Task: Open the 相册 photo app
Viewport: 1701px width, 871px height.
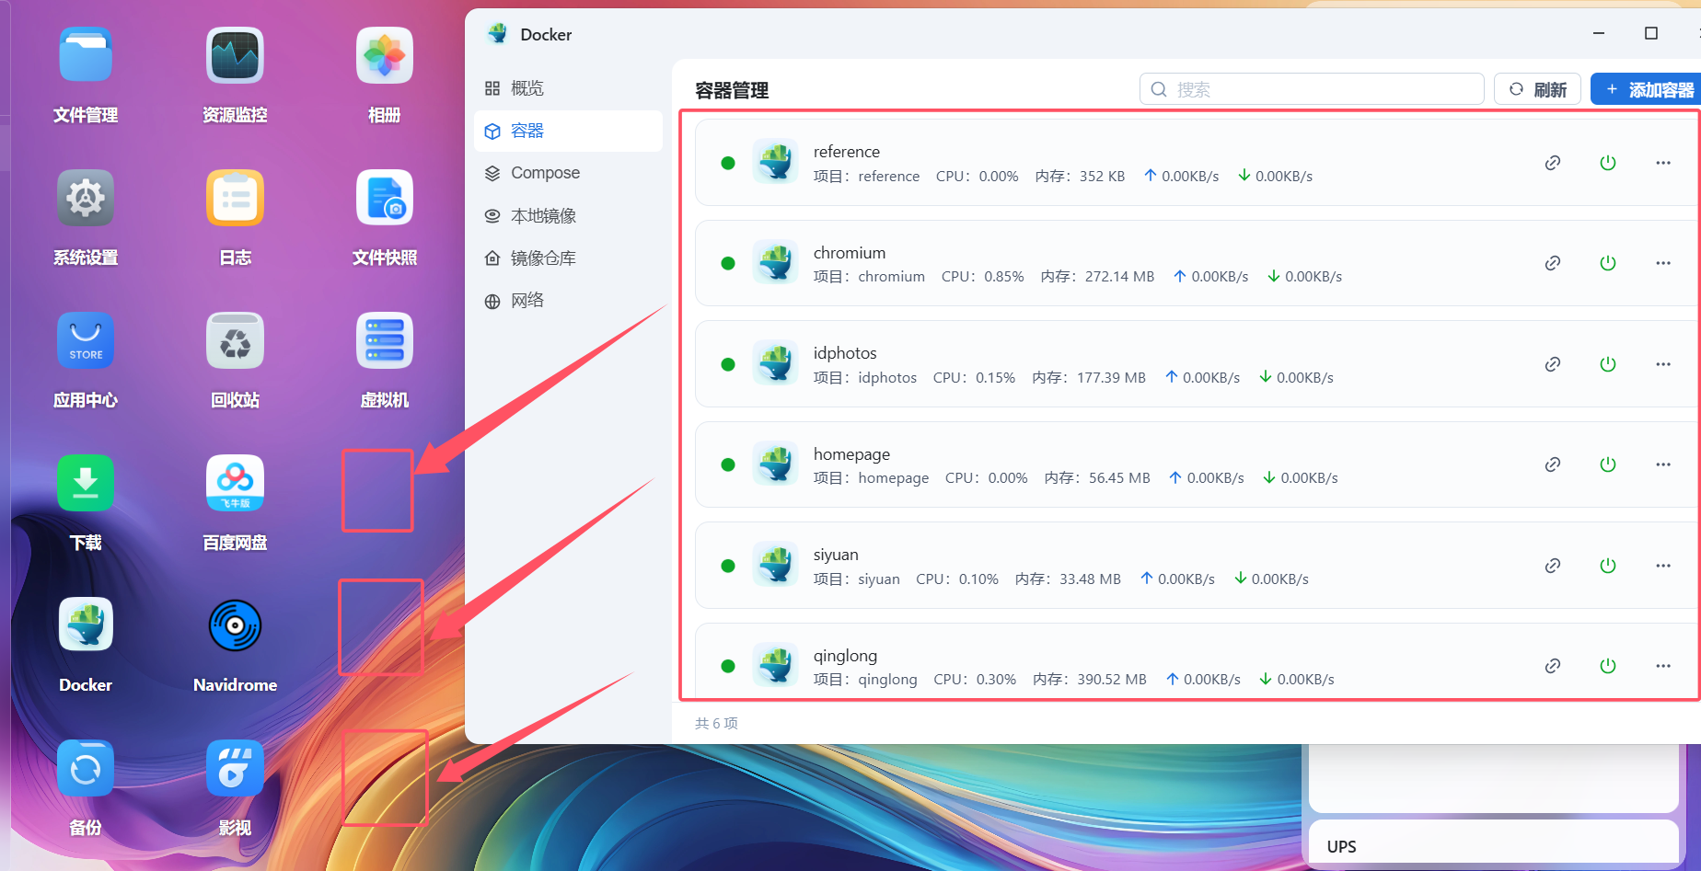Action: point(385,55)
